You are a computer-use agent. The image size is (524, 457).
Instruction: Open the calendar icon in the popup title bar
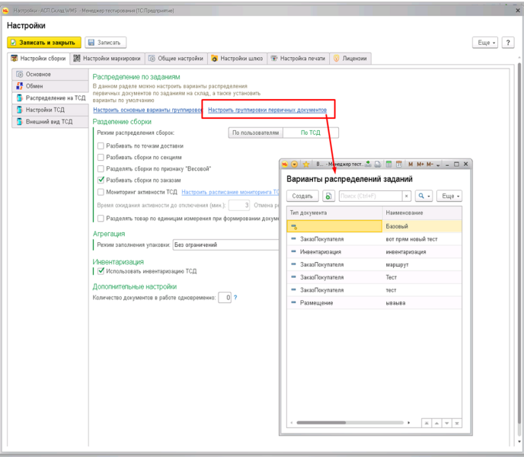[398, 165]
